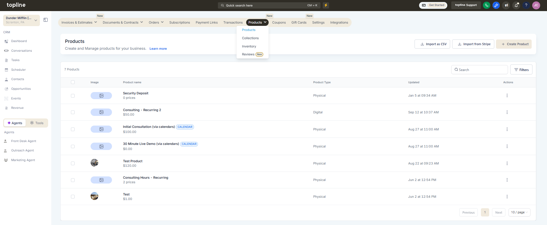Click the Import as CSV button
Viewport: 547px width, 225px height.
pyautogui.click(x=432, y=44)
